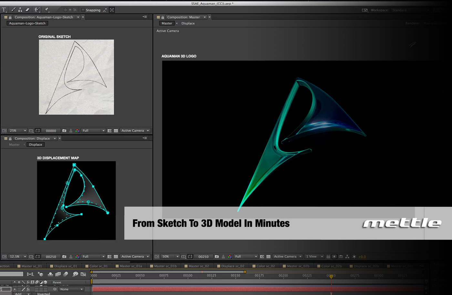Open the composition mini-flowchart in the timeline

[x=30, y=274]
